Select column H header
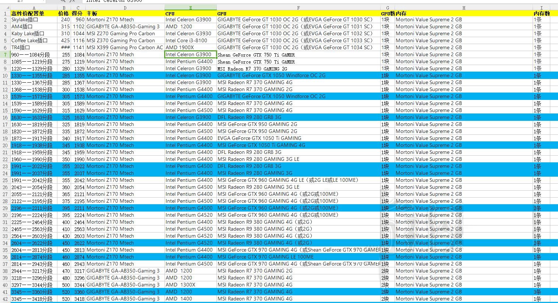 [x=464, y=8]
